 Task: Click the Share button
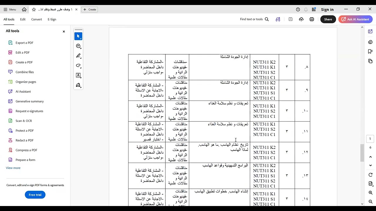pos(328,19)
